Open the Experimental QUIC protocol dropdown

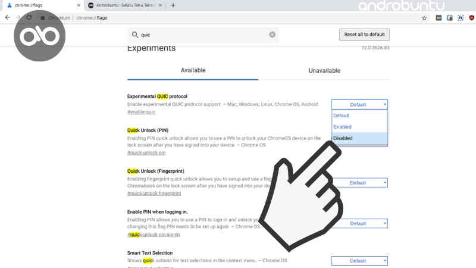click(359, 104)
